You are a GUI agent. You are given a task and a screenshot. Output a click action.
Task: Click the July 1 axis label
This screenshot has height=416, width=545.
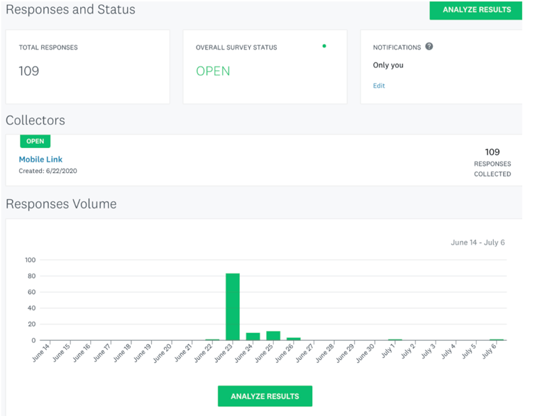(x=388, y=350)
